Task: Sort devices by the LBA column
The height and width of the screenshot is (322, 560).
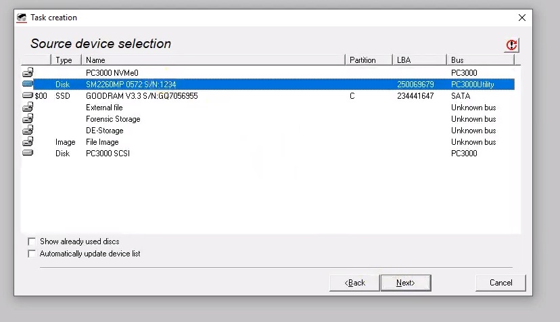Action: (419, 60)
